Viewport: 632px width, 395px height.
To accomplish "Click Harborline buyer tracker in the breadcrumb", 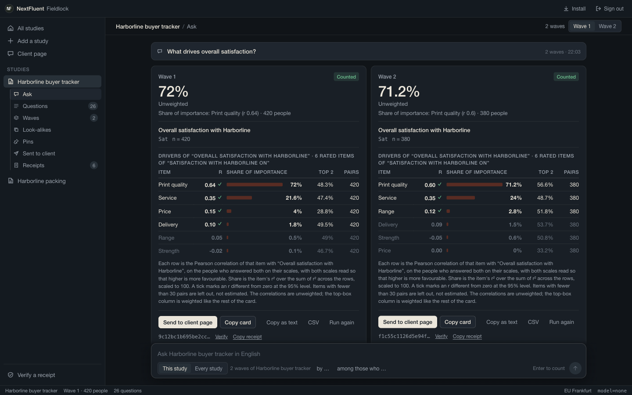I will [x=148, y=27].
